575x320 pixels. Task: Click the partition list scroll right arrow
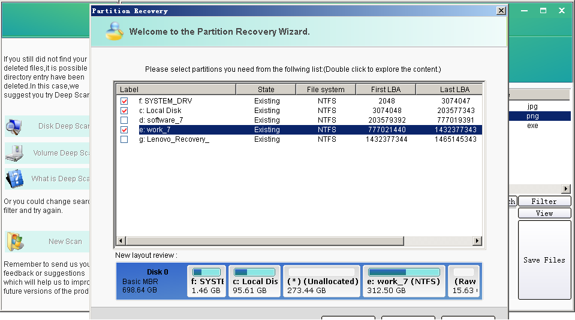(x=477, y=240)
